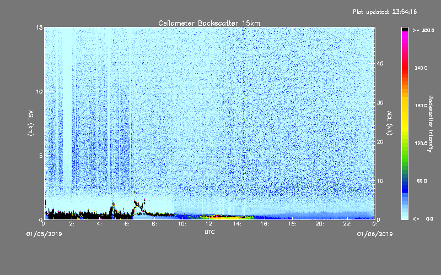Click the "AGL (kft)" right axis label
The width and height of the screenshot is (441, 275).
[x=389, y=123]
